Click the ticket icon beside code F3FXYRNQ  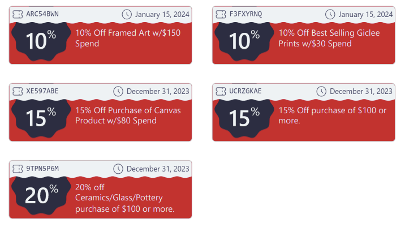pos(220,14)
